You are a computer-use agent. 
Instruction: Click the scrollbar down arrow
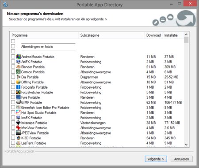(x=186, y=145)
